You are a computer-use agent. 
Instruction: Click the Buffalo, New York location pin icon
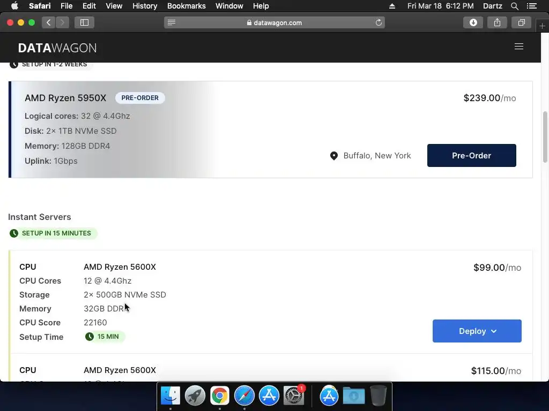point(334,156)
